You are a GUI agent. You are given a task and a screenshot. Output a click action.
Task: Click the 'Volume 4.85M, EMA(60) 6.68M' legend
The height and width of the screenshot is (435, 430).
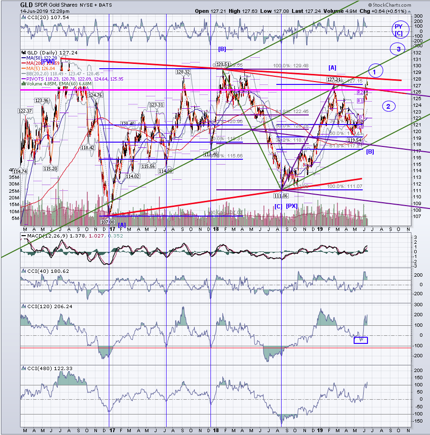pyautogui.click(x=59, y=84)
